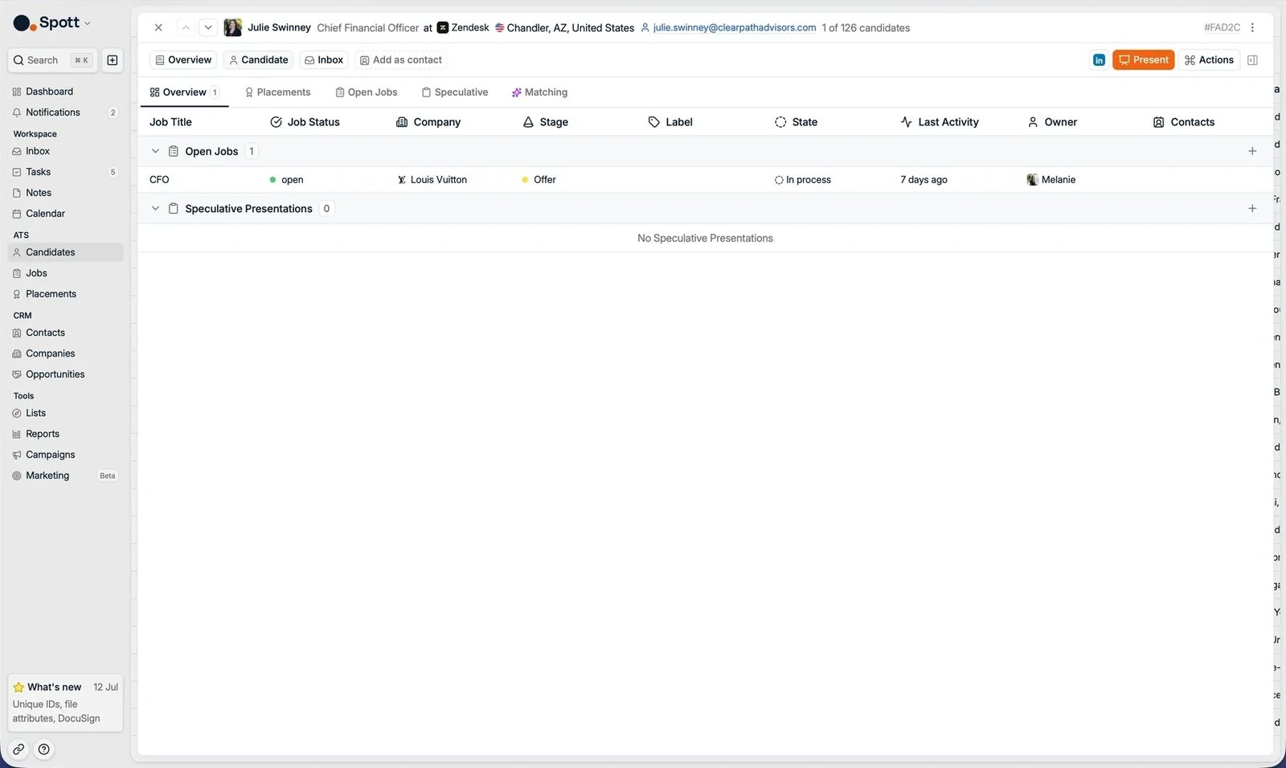Click the Last Activity column header
The width and height of the screenshot is (1286, 768).
click(x=940, y=122)
